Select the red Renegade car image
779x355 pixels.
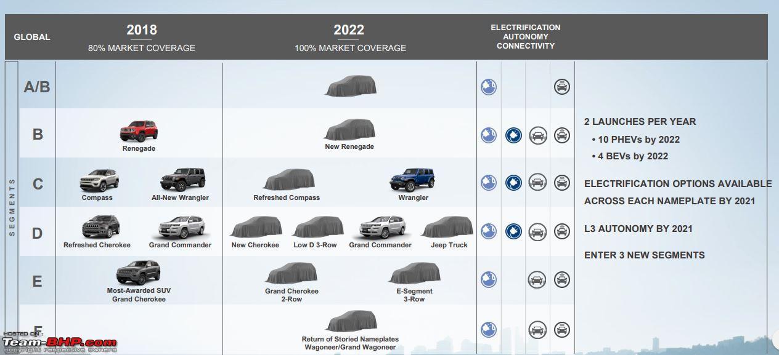(x=139, y=131)
